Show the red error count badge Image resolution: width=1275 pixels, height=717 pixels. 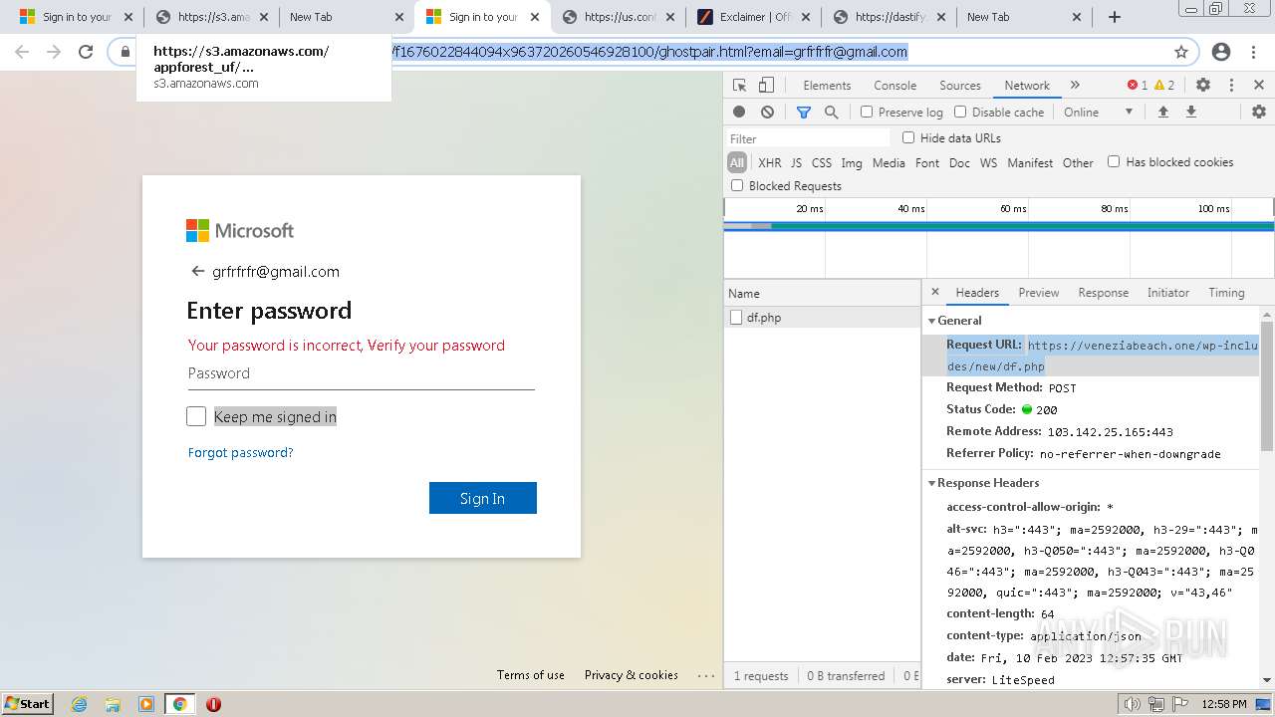pos(1138,86)
